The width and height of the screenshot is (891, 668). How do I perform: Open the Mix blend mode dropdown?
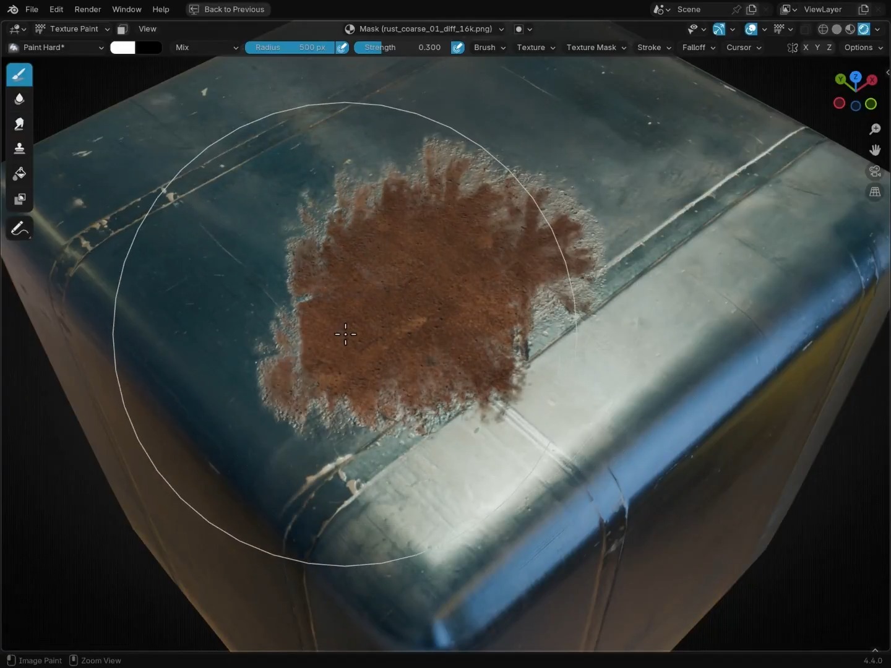(207, 48)
